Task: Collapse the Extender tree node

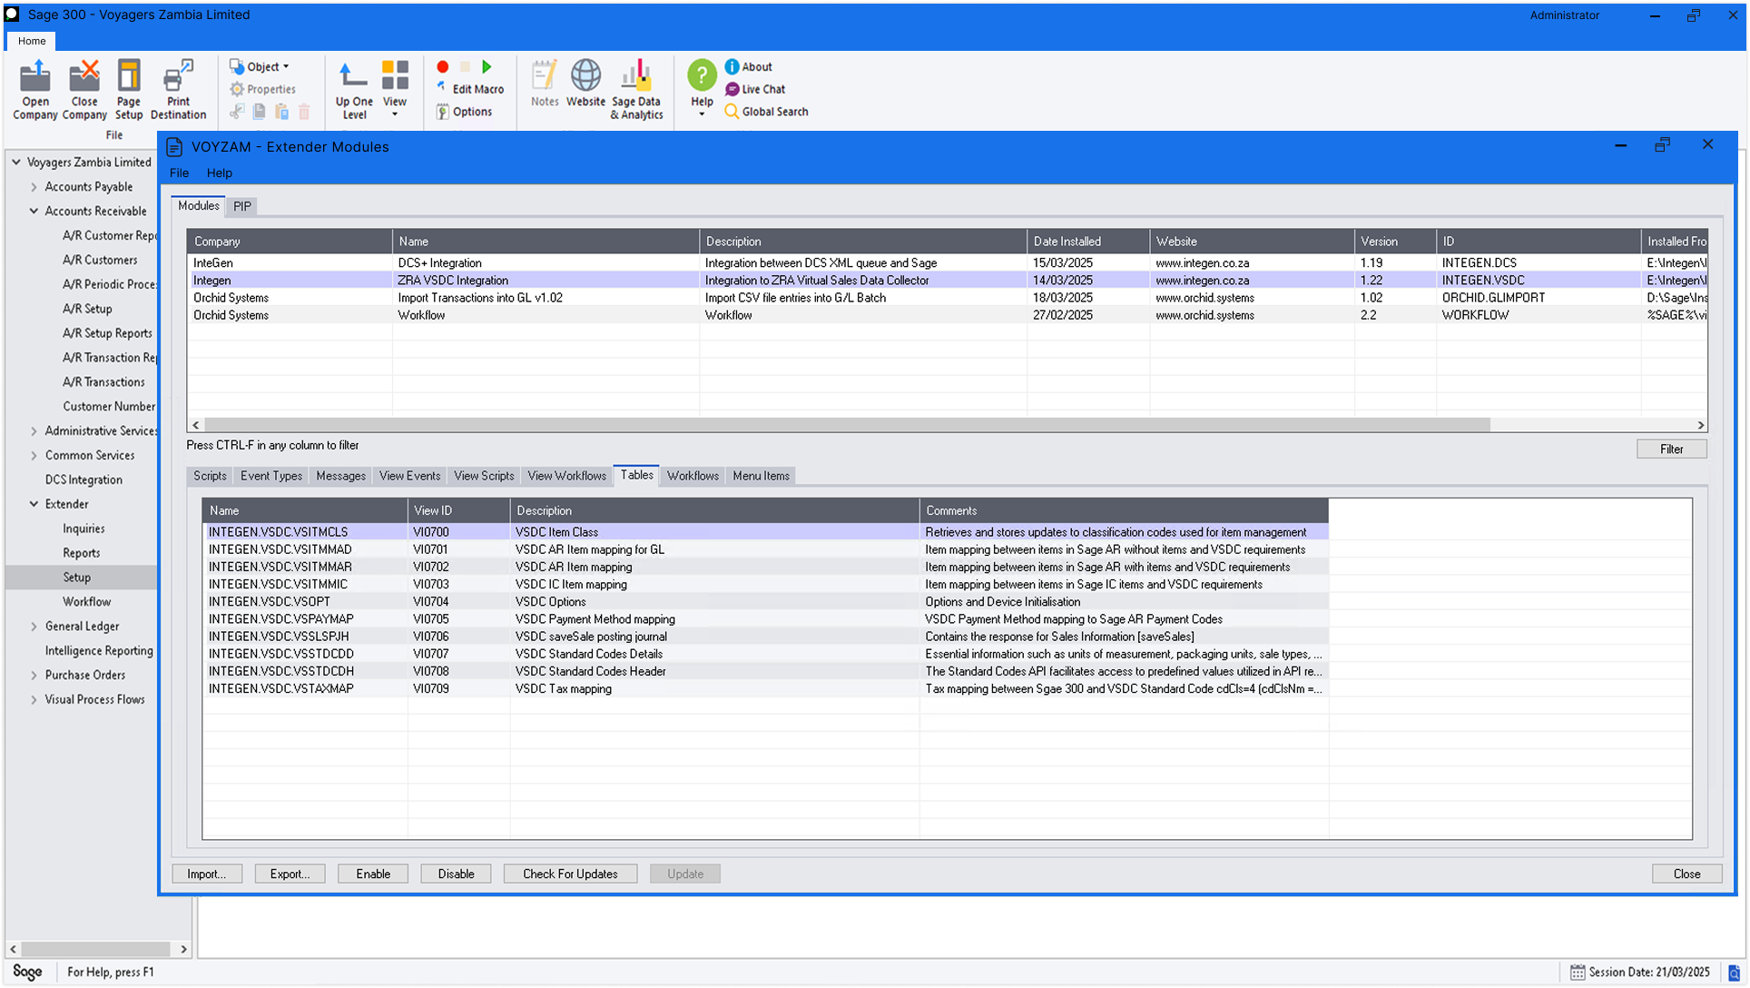Action: click(x=34, y=504)
